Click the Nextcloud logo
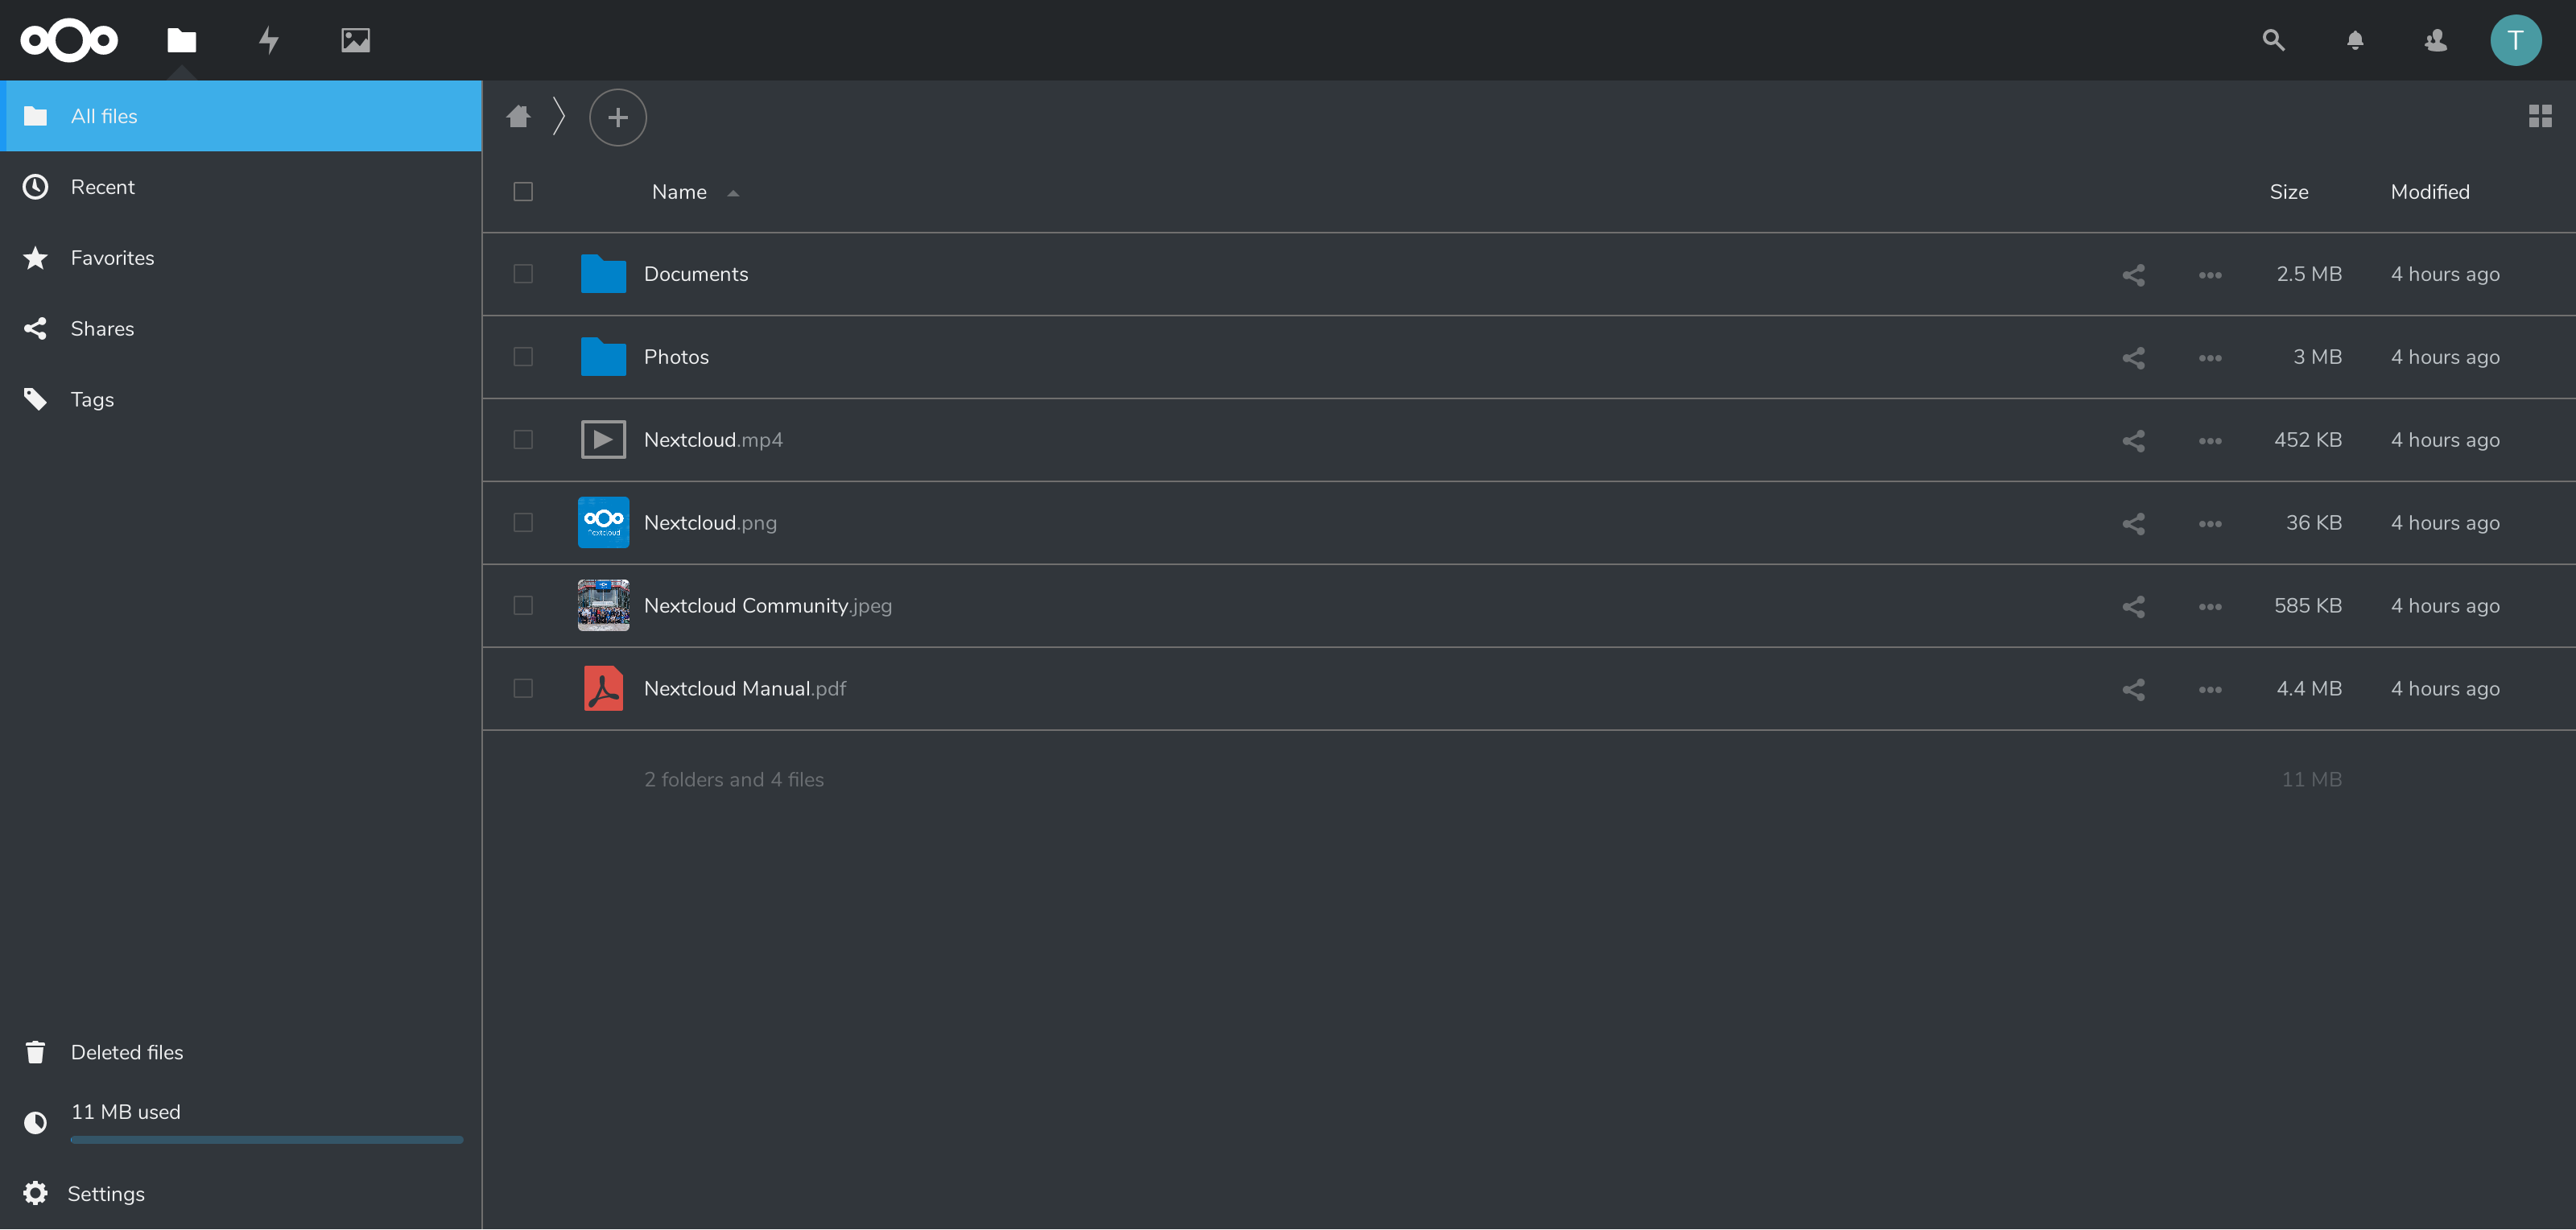This screenshot has height=1230, width=2576. pos(69,40)
